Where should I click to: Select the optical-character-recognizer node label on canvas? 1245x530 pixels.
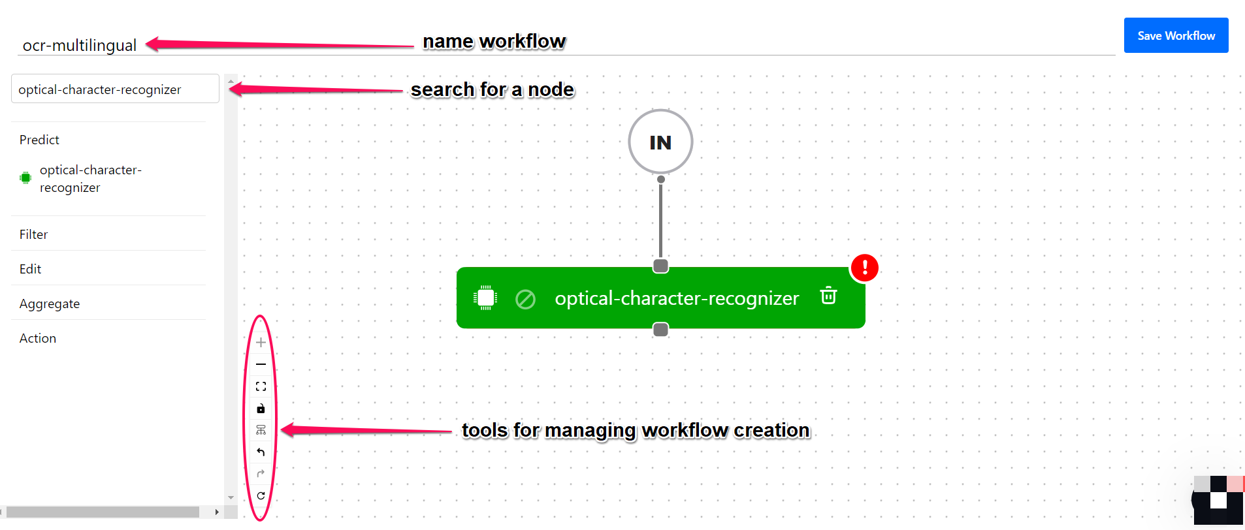[677, 298]
